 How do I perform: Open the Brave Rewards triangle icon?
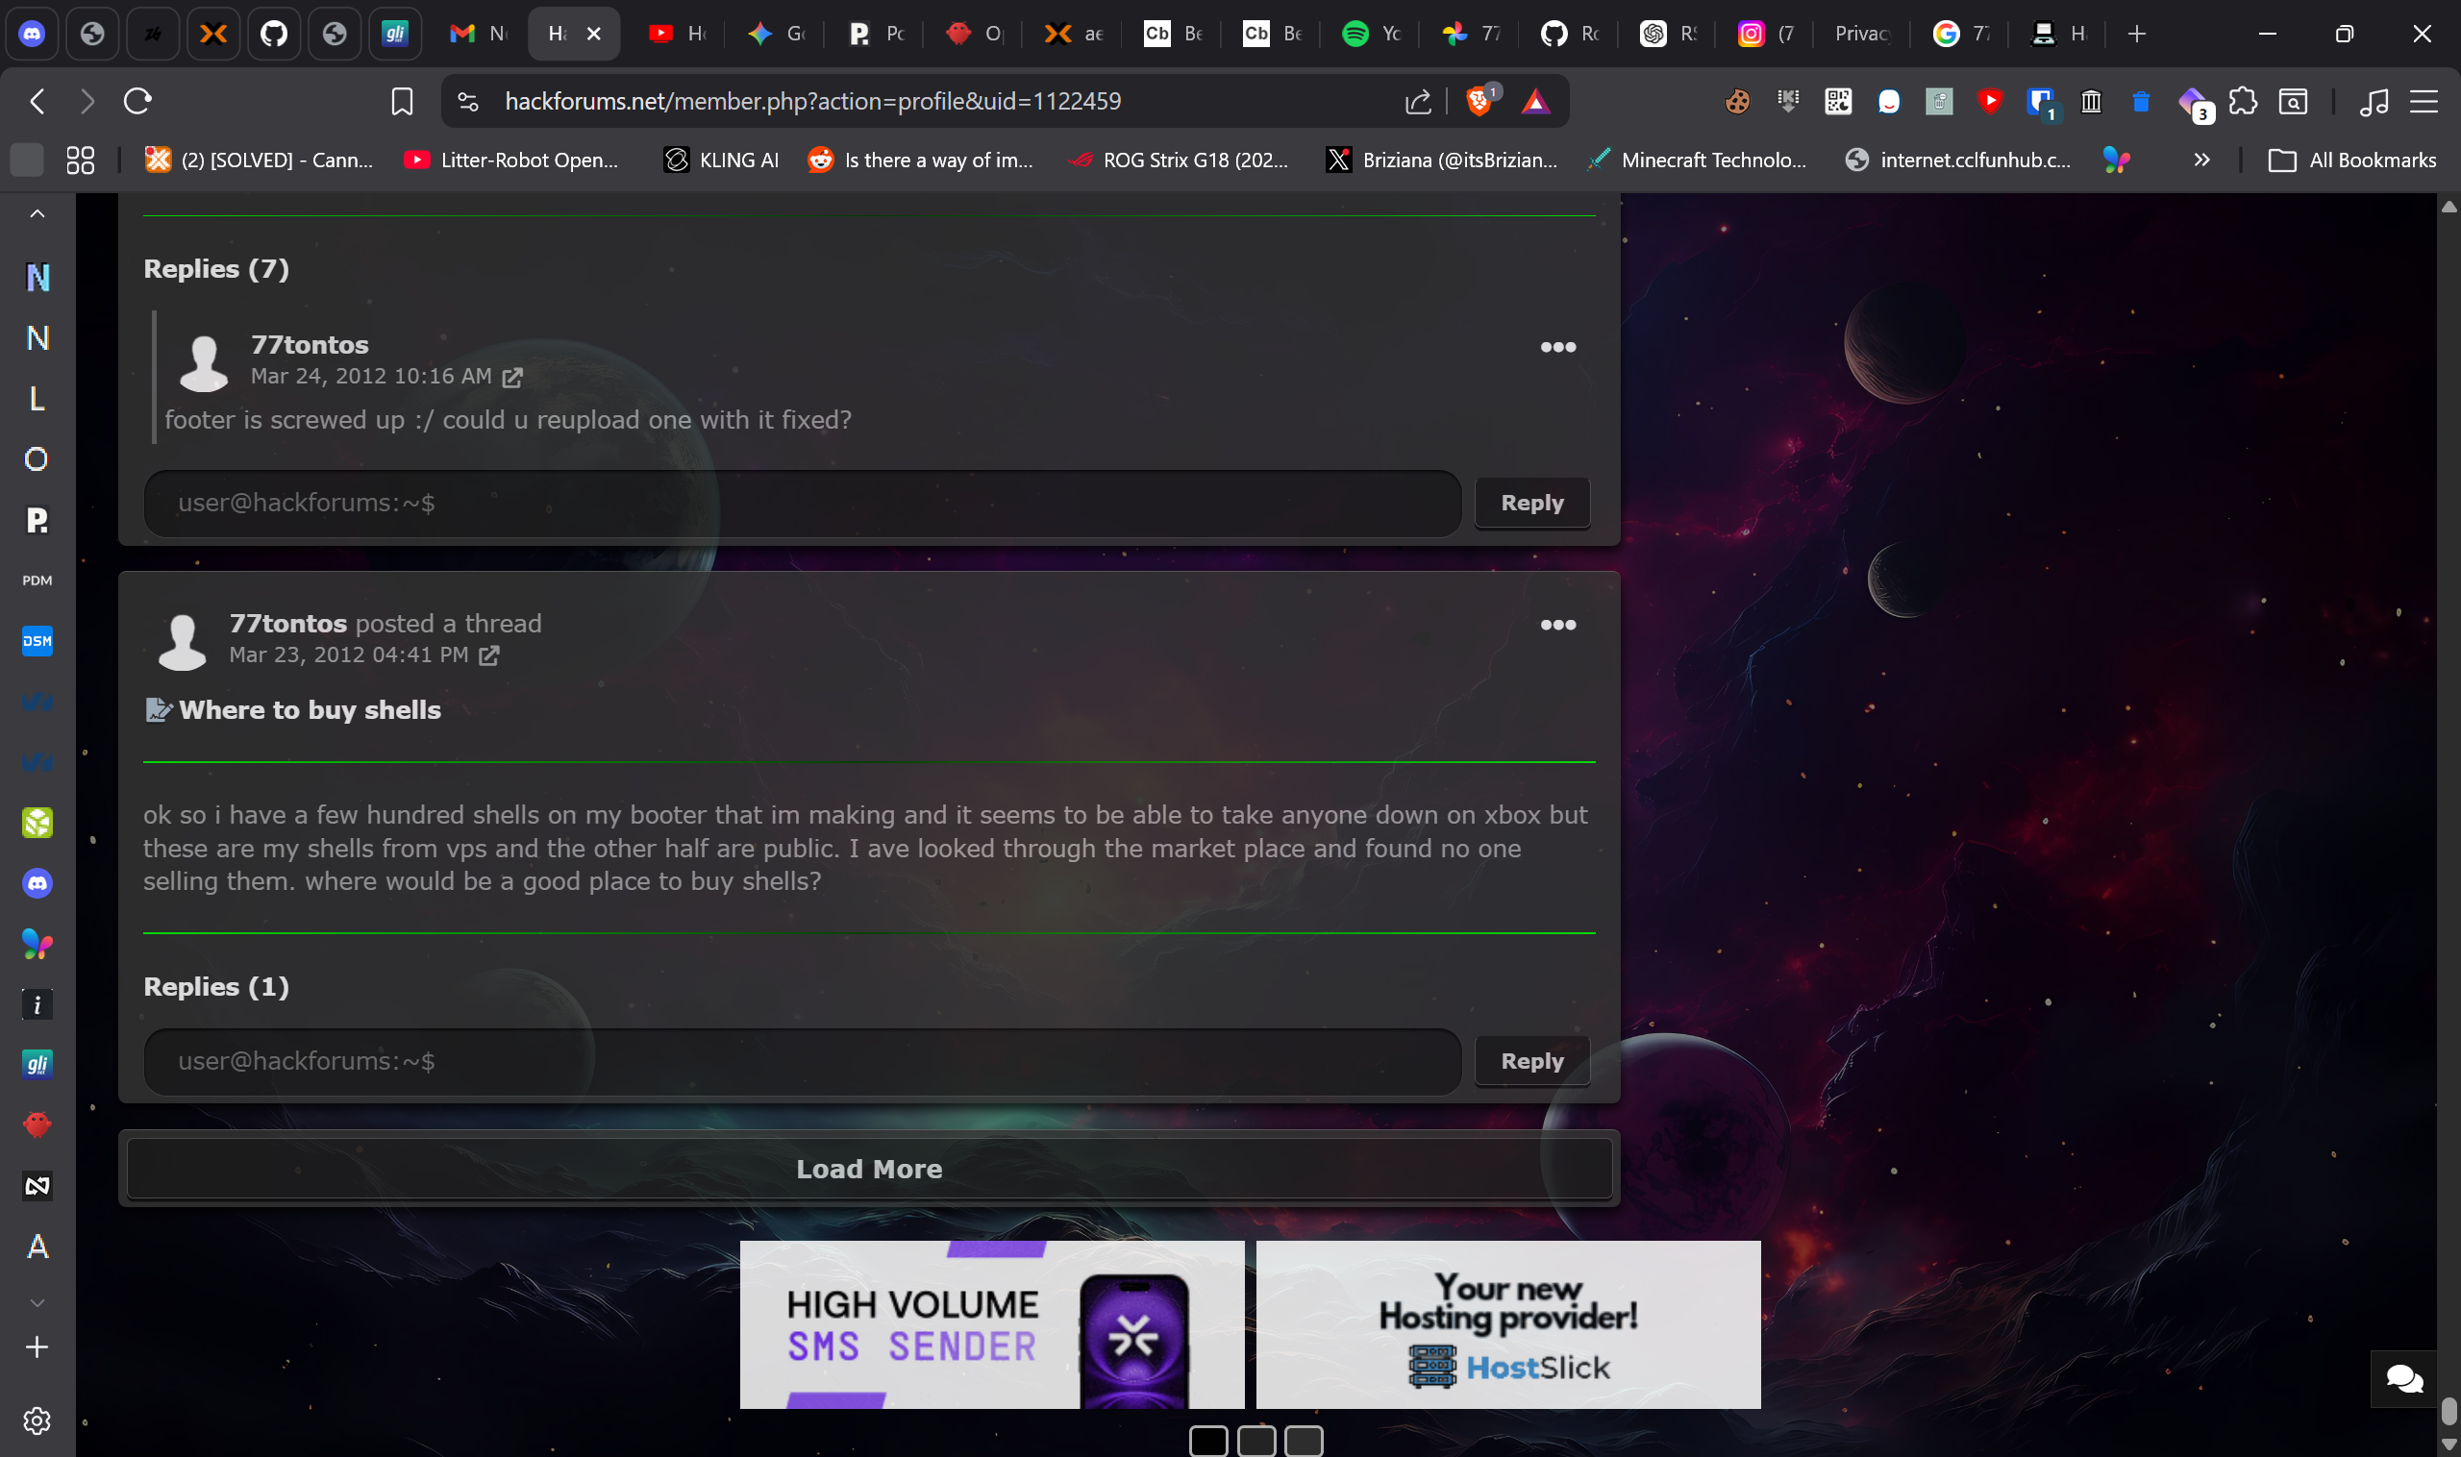1537,100
